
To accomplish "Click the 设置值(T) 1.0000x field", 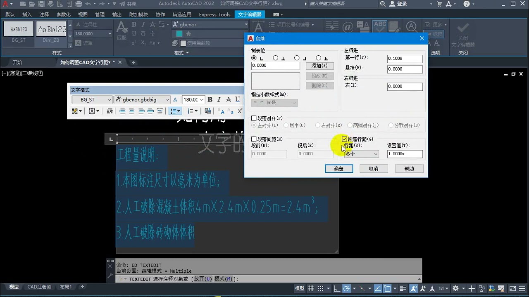I will coord(405,154).
